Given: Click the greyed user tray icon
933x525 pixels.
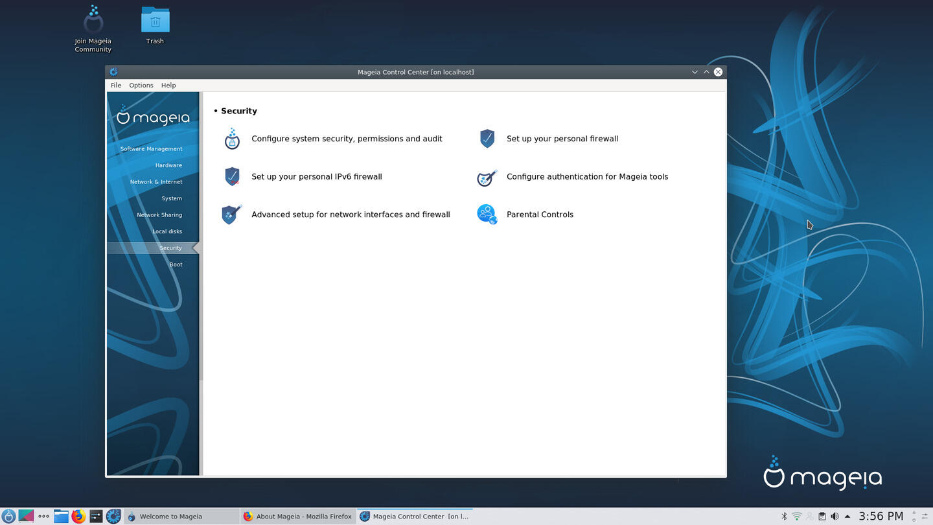Looking at the screenshot, I should pos(809,517).
